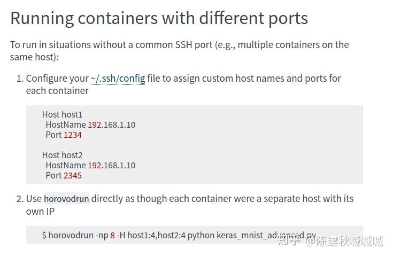Click the words 'each container' in step one
This screenshot has height=257, width=393.
pos(57,91)
